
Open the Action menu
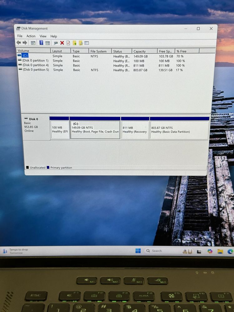click(31, 36)
